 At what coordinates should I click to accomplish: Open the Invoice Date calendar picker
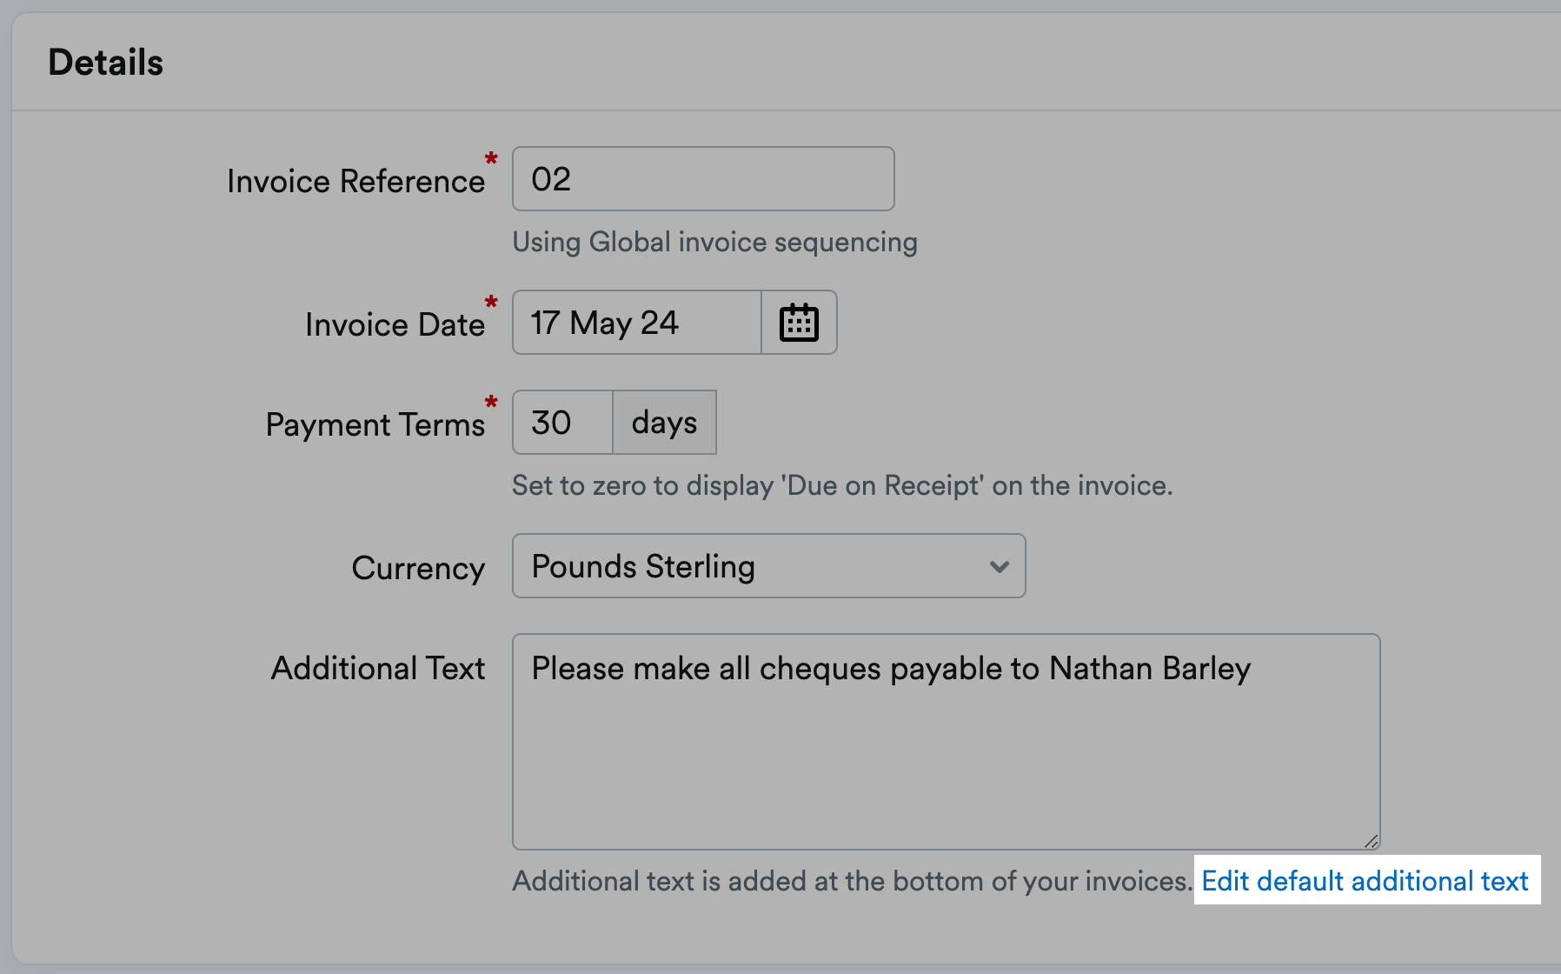tap(799, 323)
